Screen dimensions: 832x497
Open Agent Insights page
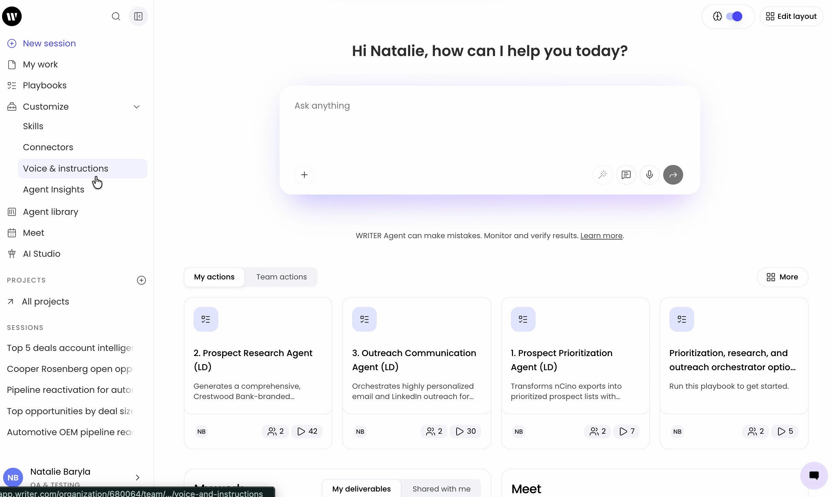point(54,190)
